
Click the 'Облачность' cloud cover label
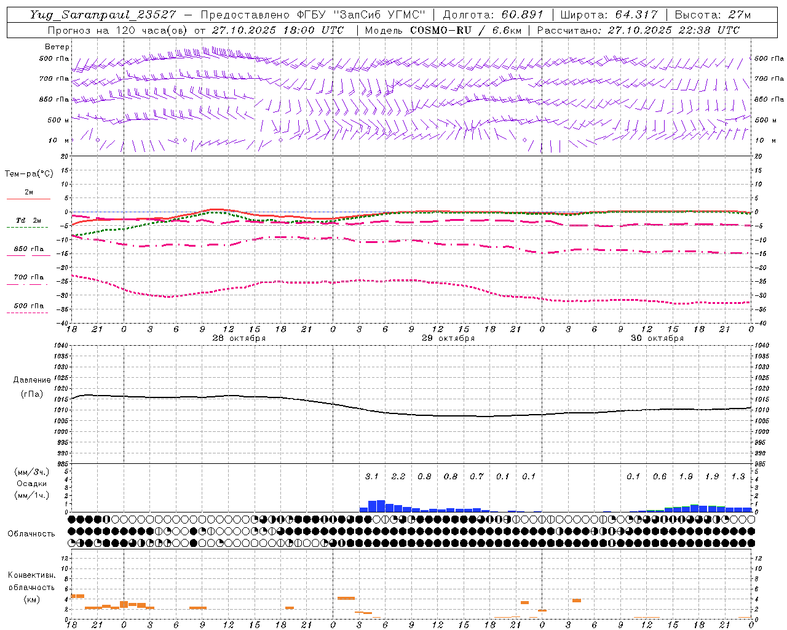(31, 534)
